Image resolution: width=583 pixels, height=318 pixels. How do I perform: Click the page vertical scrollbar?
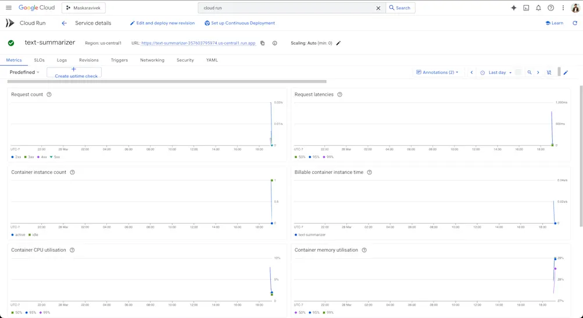tap(581, 155)
